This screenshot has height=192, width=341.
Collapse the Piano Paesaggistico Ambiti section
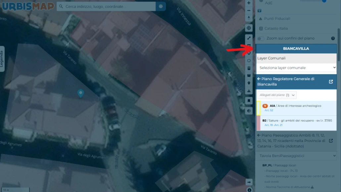click(259, 135)
